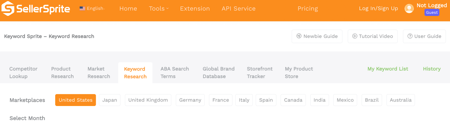Select the Australia marketplace
Image resolution: width=450 pixels, height=125 pixels.
pos(400,100)
